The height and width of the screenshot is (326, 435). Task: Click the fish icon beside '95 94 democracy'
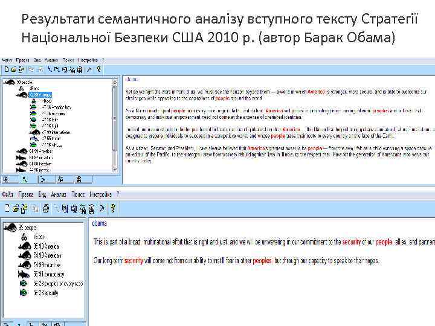point(24,274)
